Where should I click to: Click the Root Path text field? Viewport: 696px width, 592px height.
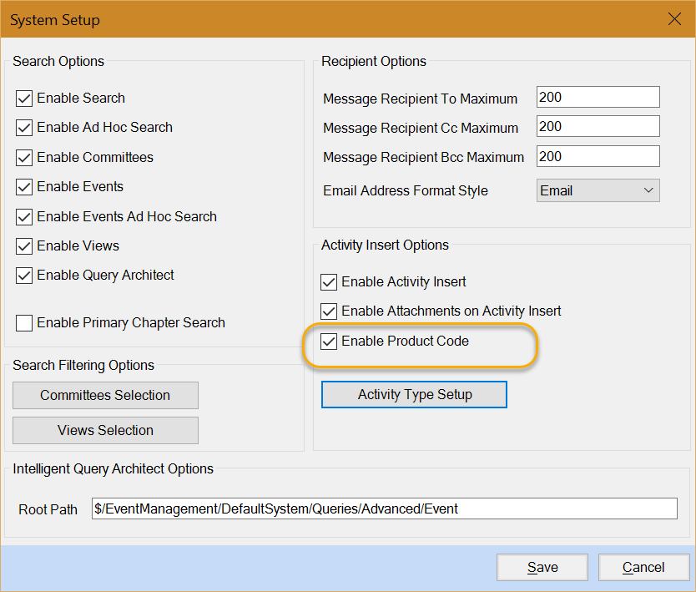point(384,509)
